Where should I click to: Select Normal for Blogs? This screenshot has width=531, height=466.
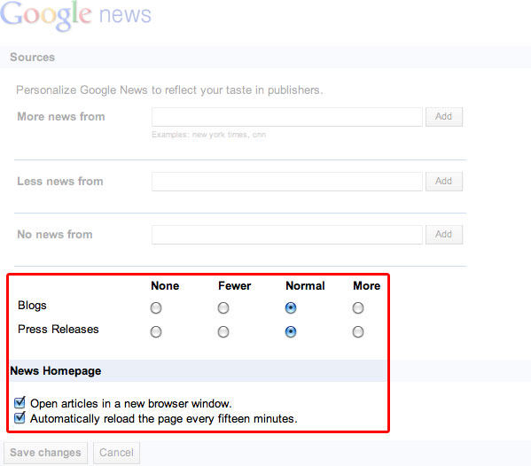coord(291,308)
